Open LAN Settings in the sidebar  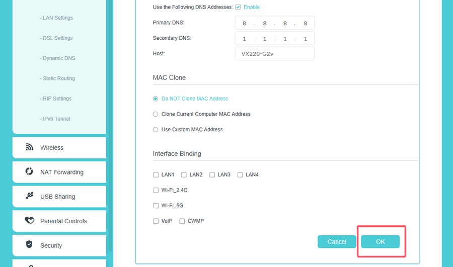[x=57, y=18]
